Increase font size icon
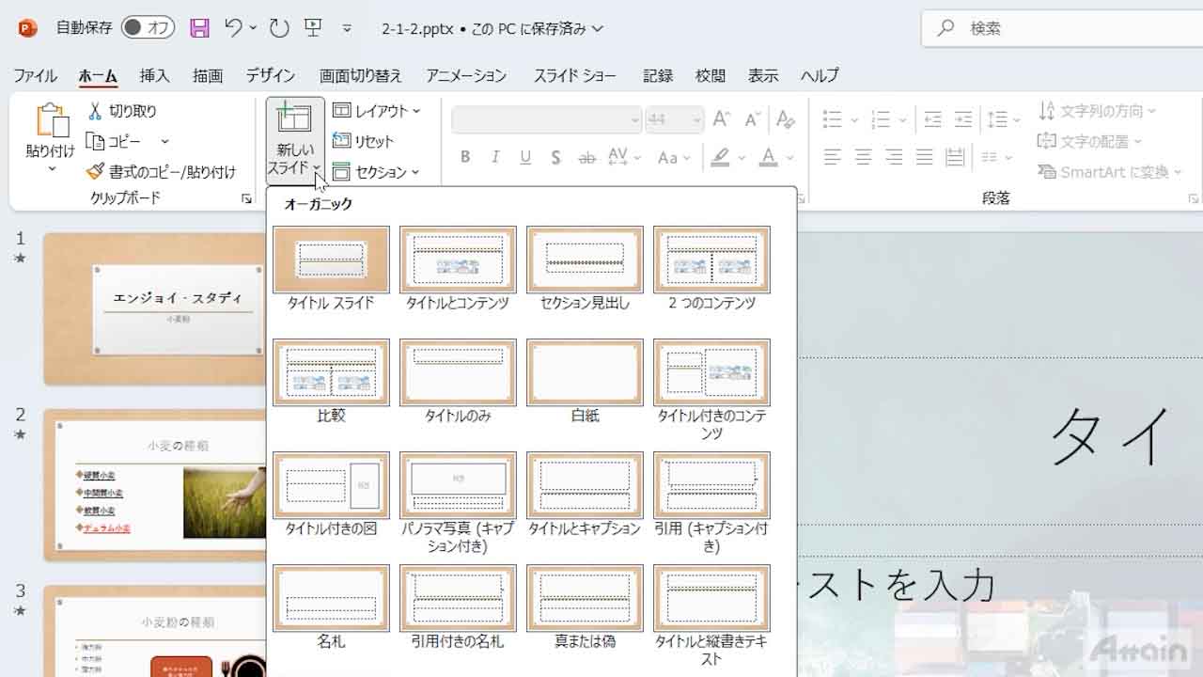Image resolution: width=1203 pixels, height=677 pixels. (721, 119)
